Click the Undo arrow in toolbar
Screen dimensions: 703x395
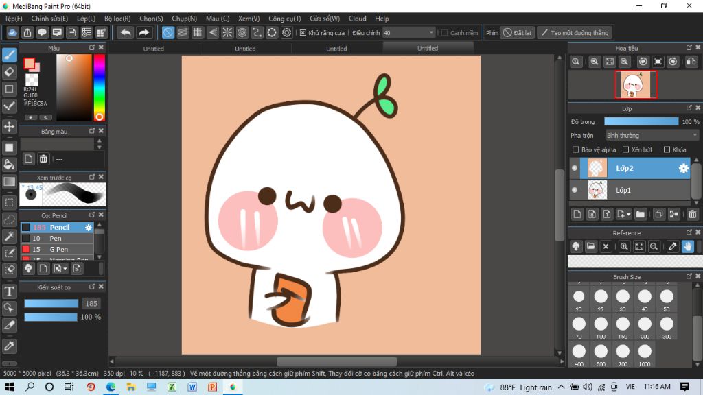tap(126, 33)
